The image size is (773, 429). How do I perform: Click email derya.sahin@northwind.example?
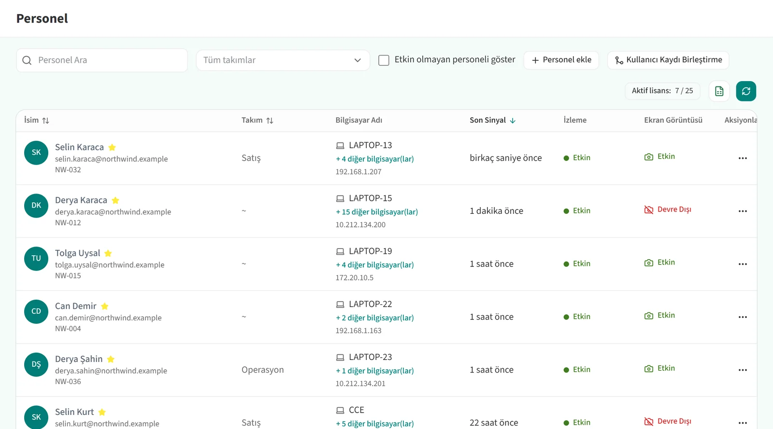tap(111, 371)
